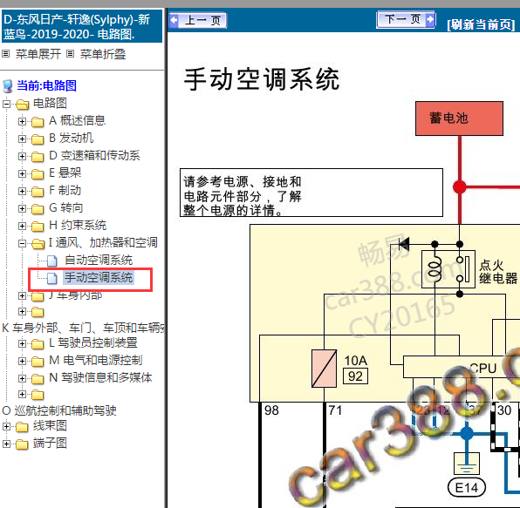Viewport: 520px width, 508px height.
Task: Click the folder icon beside 线束图
Action: (22, 427)
